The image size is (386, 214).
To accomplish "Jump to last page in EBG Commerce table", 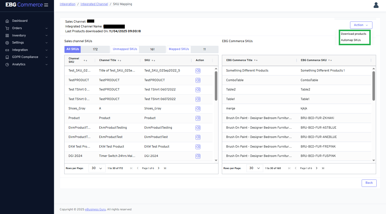I will (x=323, y=168).
